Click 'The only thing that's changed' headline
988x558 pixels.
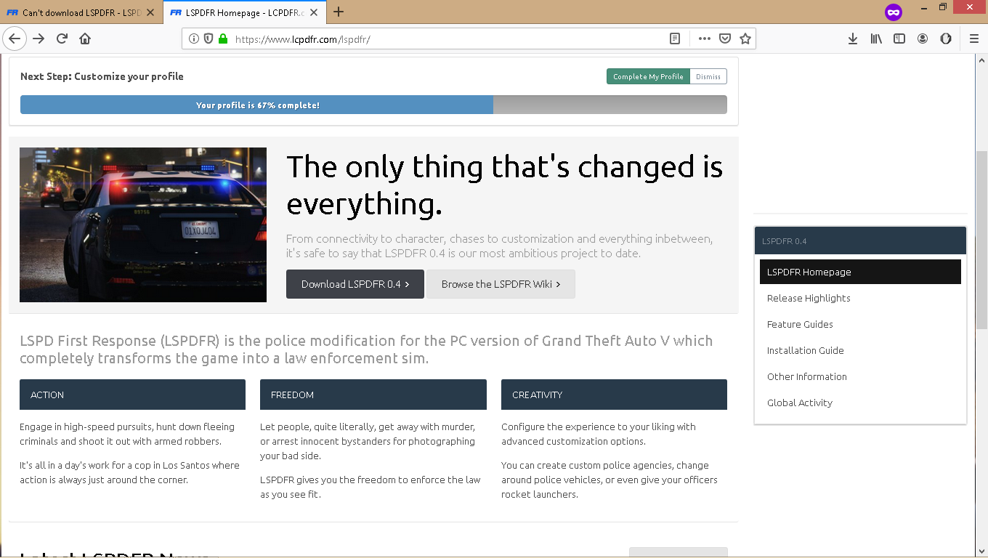click(505, 186)
